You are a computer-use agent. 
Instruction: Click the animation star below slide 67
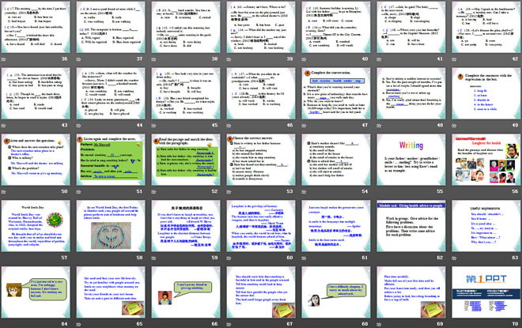pyautogui.click(x=229, y=324)
